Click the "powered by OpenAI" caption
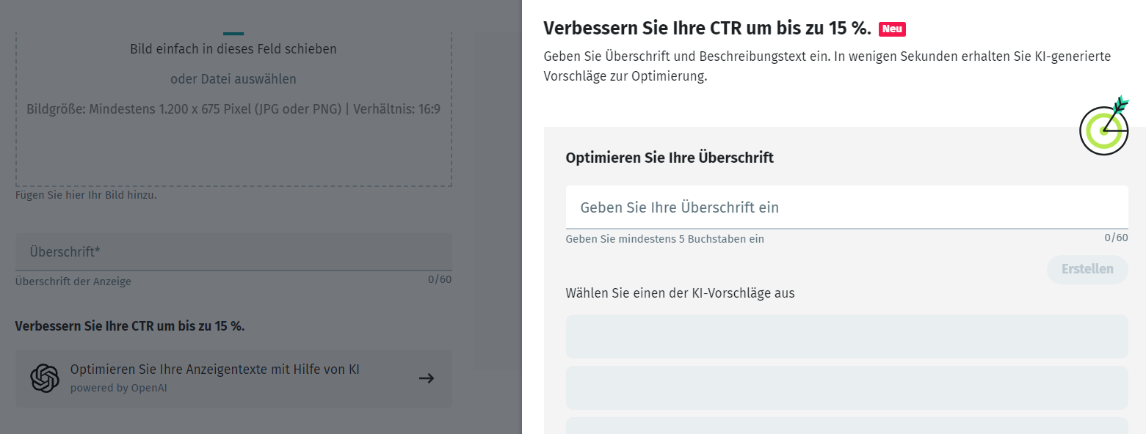This screenshot has width=1146, height=434. point(119,389)
